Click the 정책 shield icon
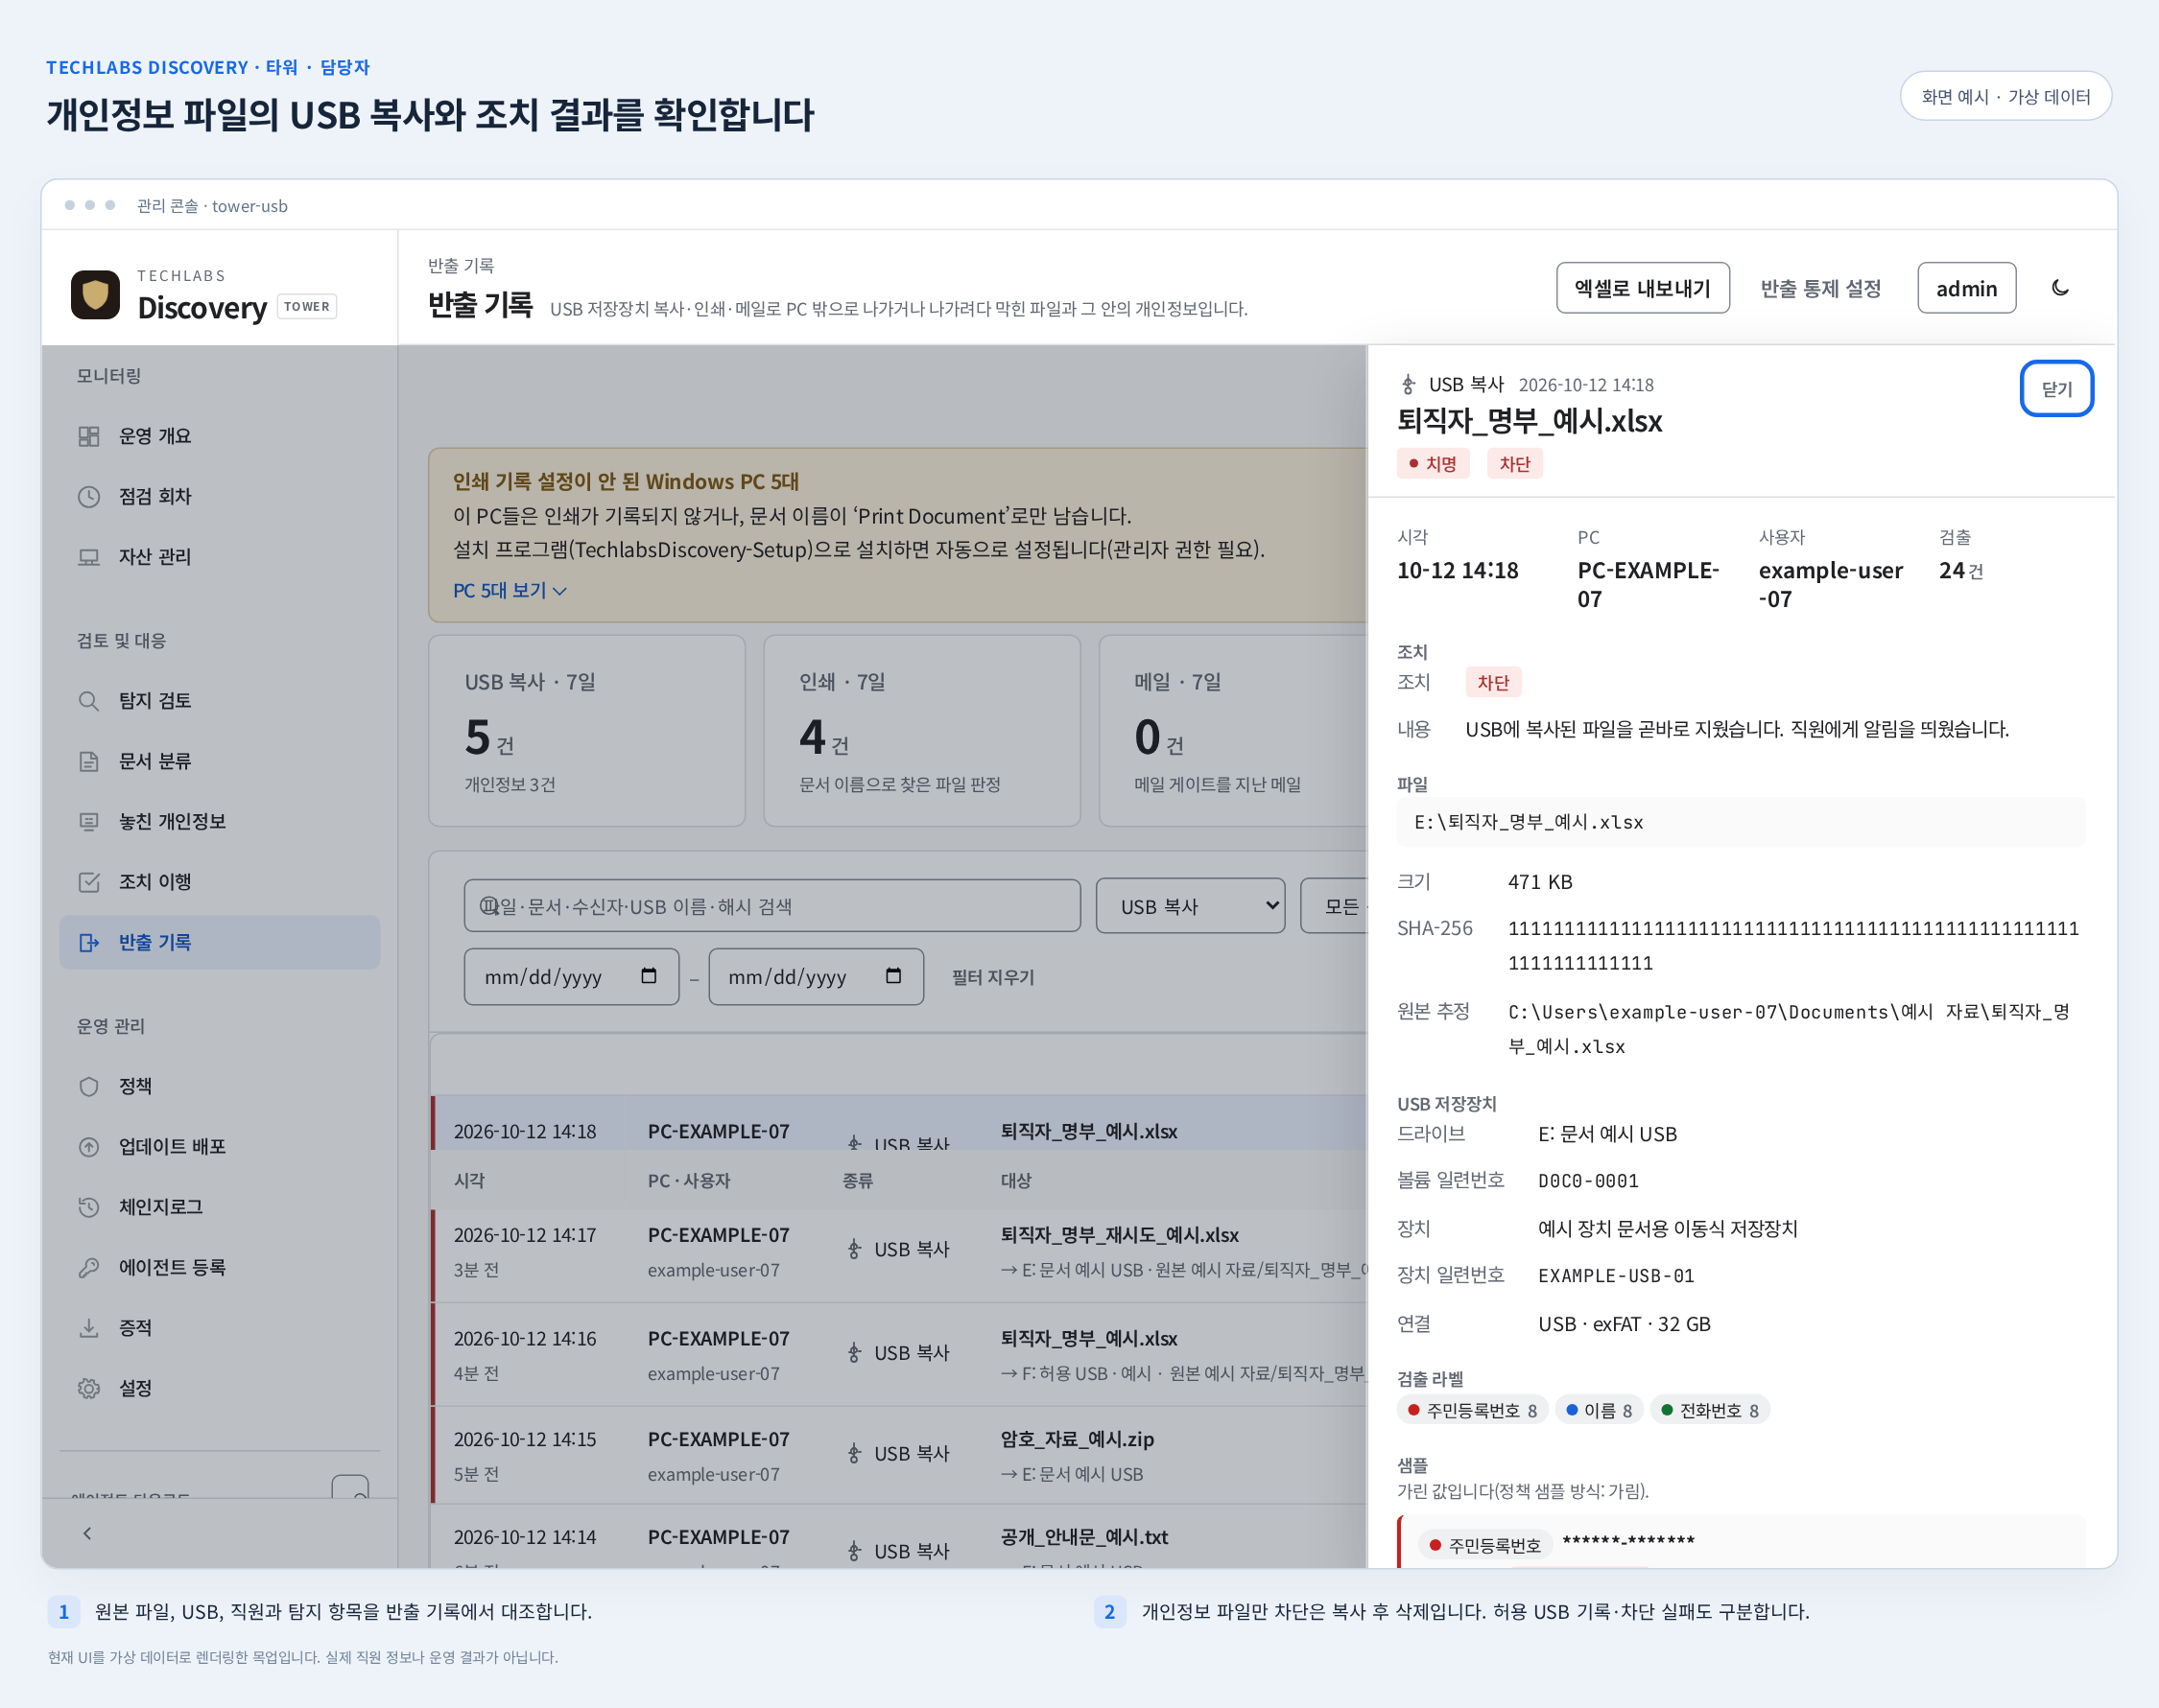The width and height of the screenshot is (2159, 1708). 89,1086
